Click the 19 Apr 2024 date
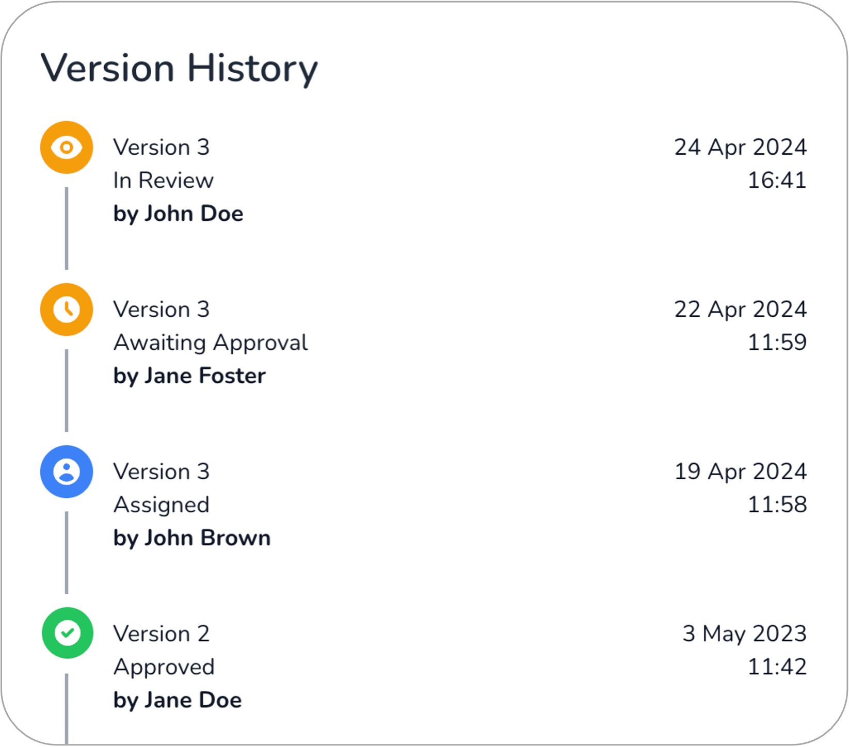This screenshot has width=849, height=747. 741,472
